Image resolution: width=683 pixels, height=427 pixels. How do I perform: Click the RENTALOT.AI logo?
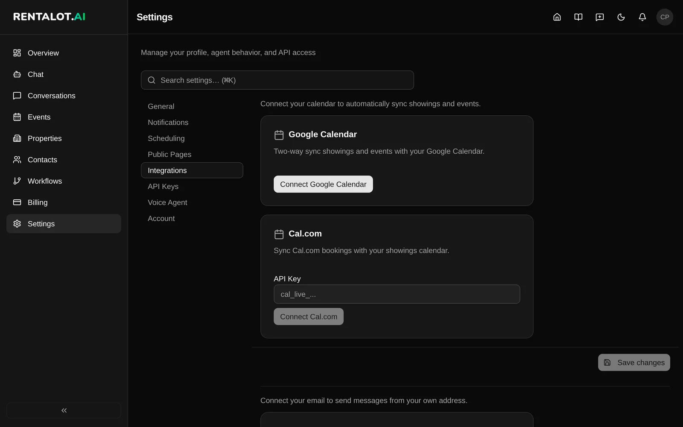49,17
